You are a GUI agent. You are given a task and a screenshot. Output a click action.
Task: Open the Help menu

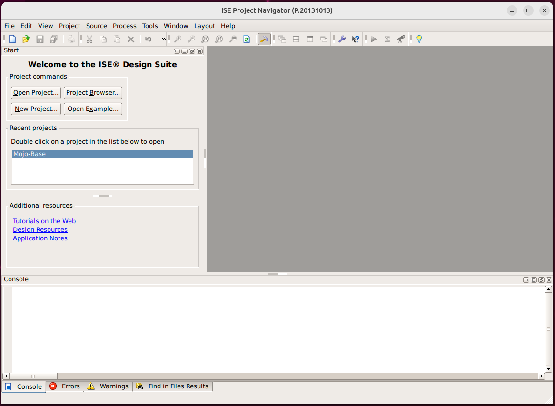click(x=228, y=26)
